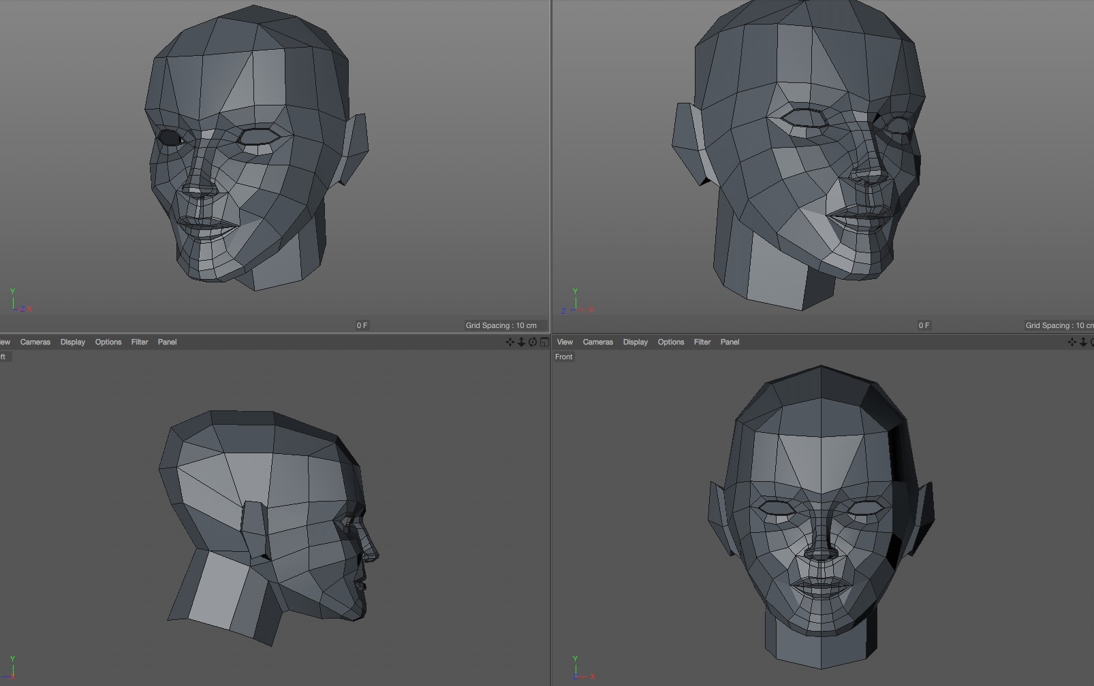Viewport: 1094px width, 686px height.
Task: Click the axis gizmo in top-right perspective viewport
Action: coord(578,301)
